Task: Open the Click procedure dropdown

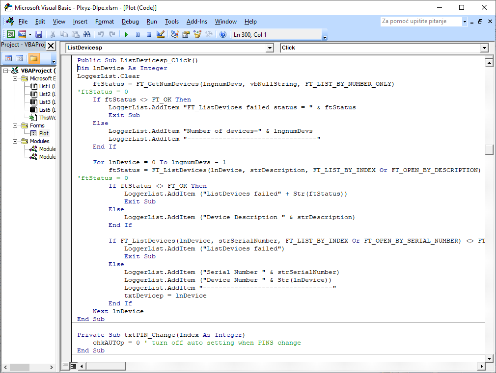Action: [484, 48]
